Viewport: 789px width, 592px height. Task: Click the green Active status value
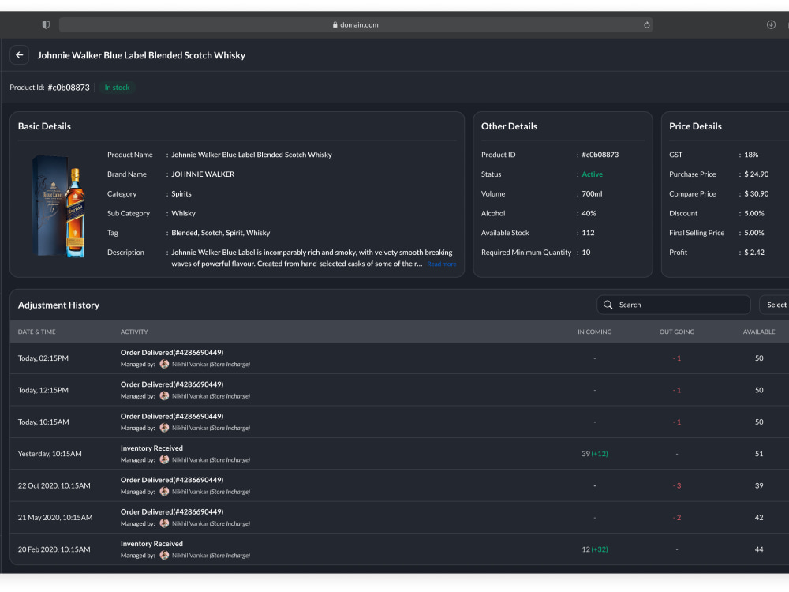click(592, 174)
